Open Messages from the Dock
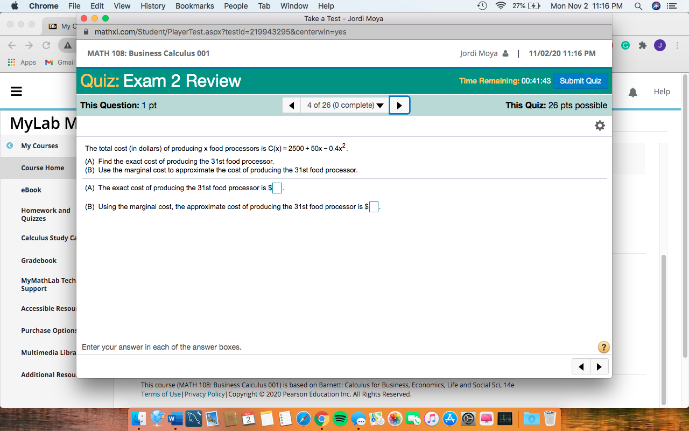This screenshot has height=431, width=689. click(358, 419)
